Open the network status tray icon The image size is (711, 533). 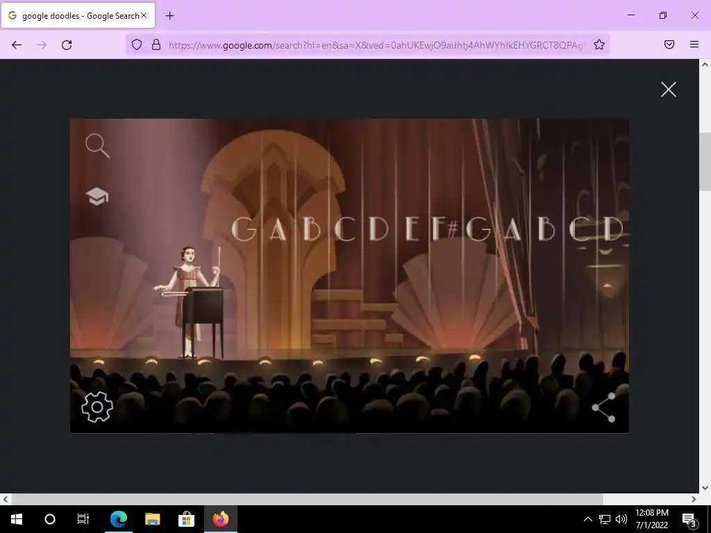coord(605,519)
